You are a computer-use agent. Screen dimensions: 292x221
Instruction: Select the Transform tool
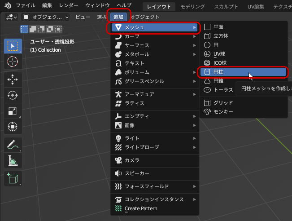(13, 127)
